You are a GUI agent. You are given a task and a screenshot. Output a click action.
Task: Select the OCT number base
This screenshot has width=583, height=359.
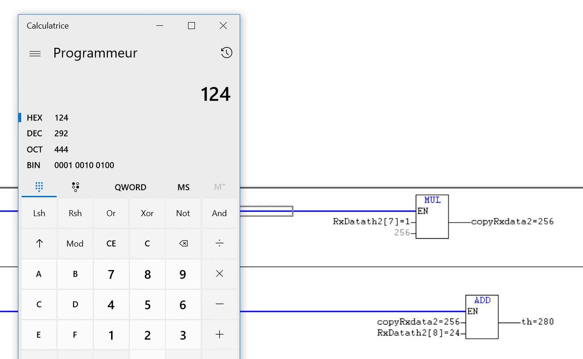(35, 149)
